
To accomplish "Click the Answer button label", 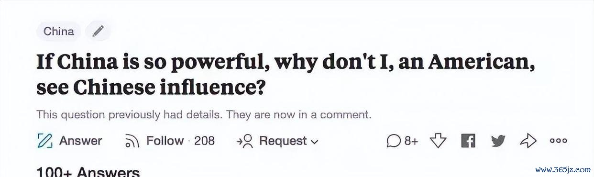I will (x=80, y=141).
